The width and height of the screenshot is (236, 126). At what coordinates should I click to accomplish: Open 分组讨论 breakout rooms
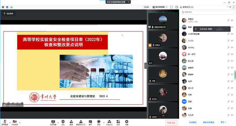109,122
